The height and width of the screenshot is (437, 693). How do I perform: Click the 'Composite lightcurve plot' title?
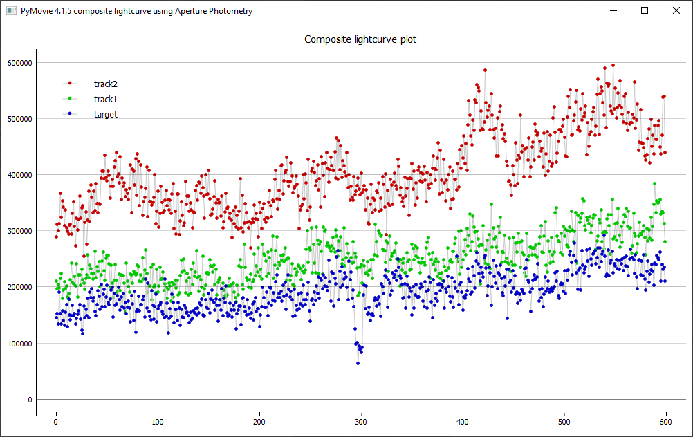(360, 39)
